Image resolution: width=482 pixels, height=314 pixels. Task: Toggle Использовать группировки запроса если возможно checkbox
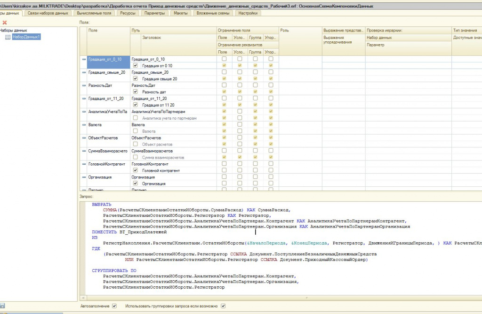pos(223,306)
